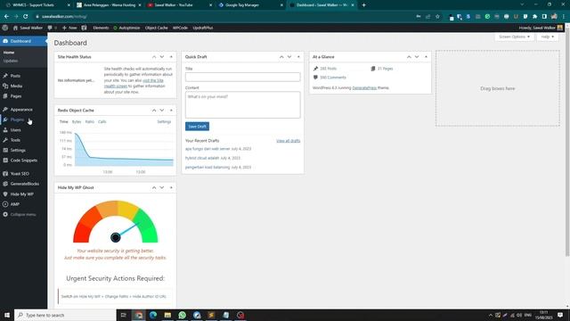The width and height of the screenshot is (570, 321).
Task: Toggle the Redis Object Cache panel
Action: click(171, 111)
